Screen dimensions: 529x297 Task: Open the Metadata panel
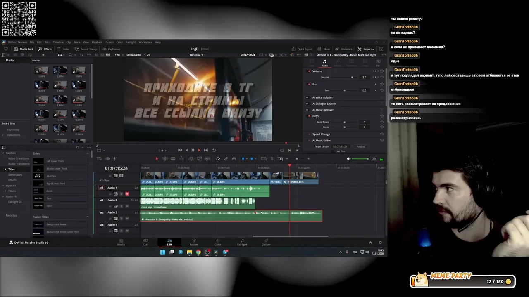344,49
